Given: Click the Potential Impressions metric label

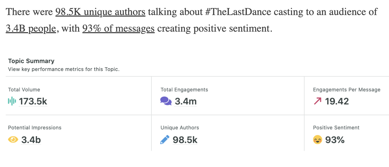Looking at the screenshot, I should [x=35, y=128].
